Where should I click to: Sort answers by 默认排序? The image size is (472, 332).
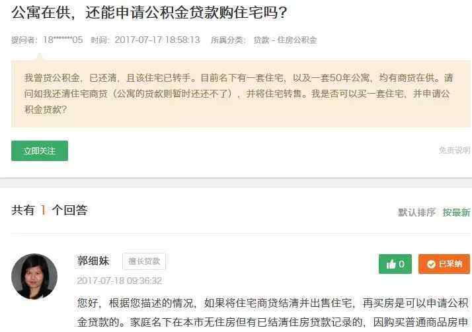coord(416,213)
